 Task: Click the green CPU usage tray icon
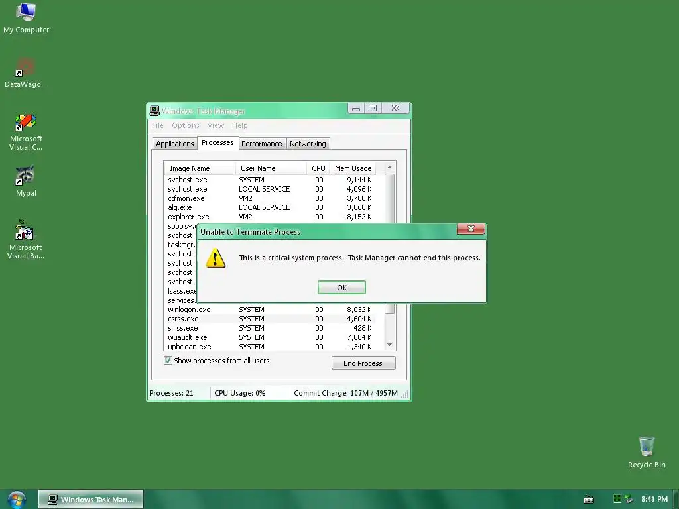click(x=617, y=499)
